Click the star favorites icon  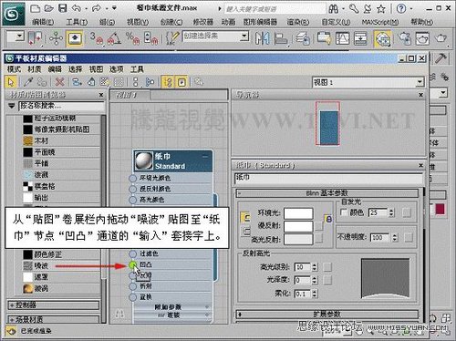click(381, 8)
